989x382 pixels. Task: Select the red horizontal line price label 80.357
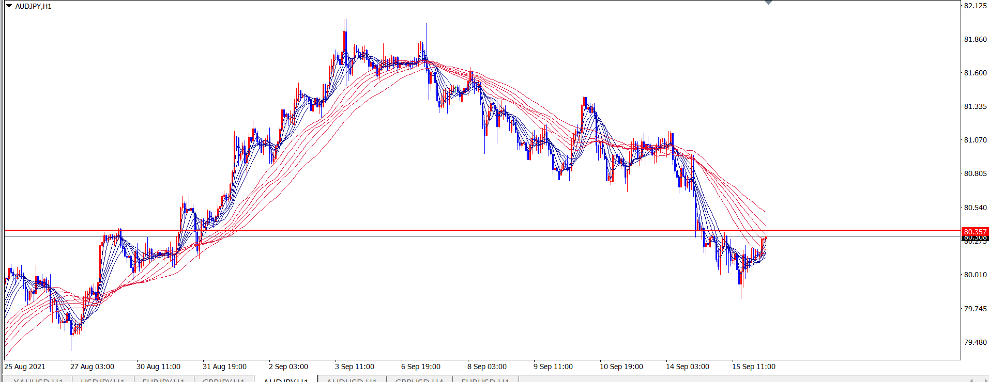[x=975, y=232]
